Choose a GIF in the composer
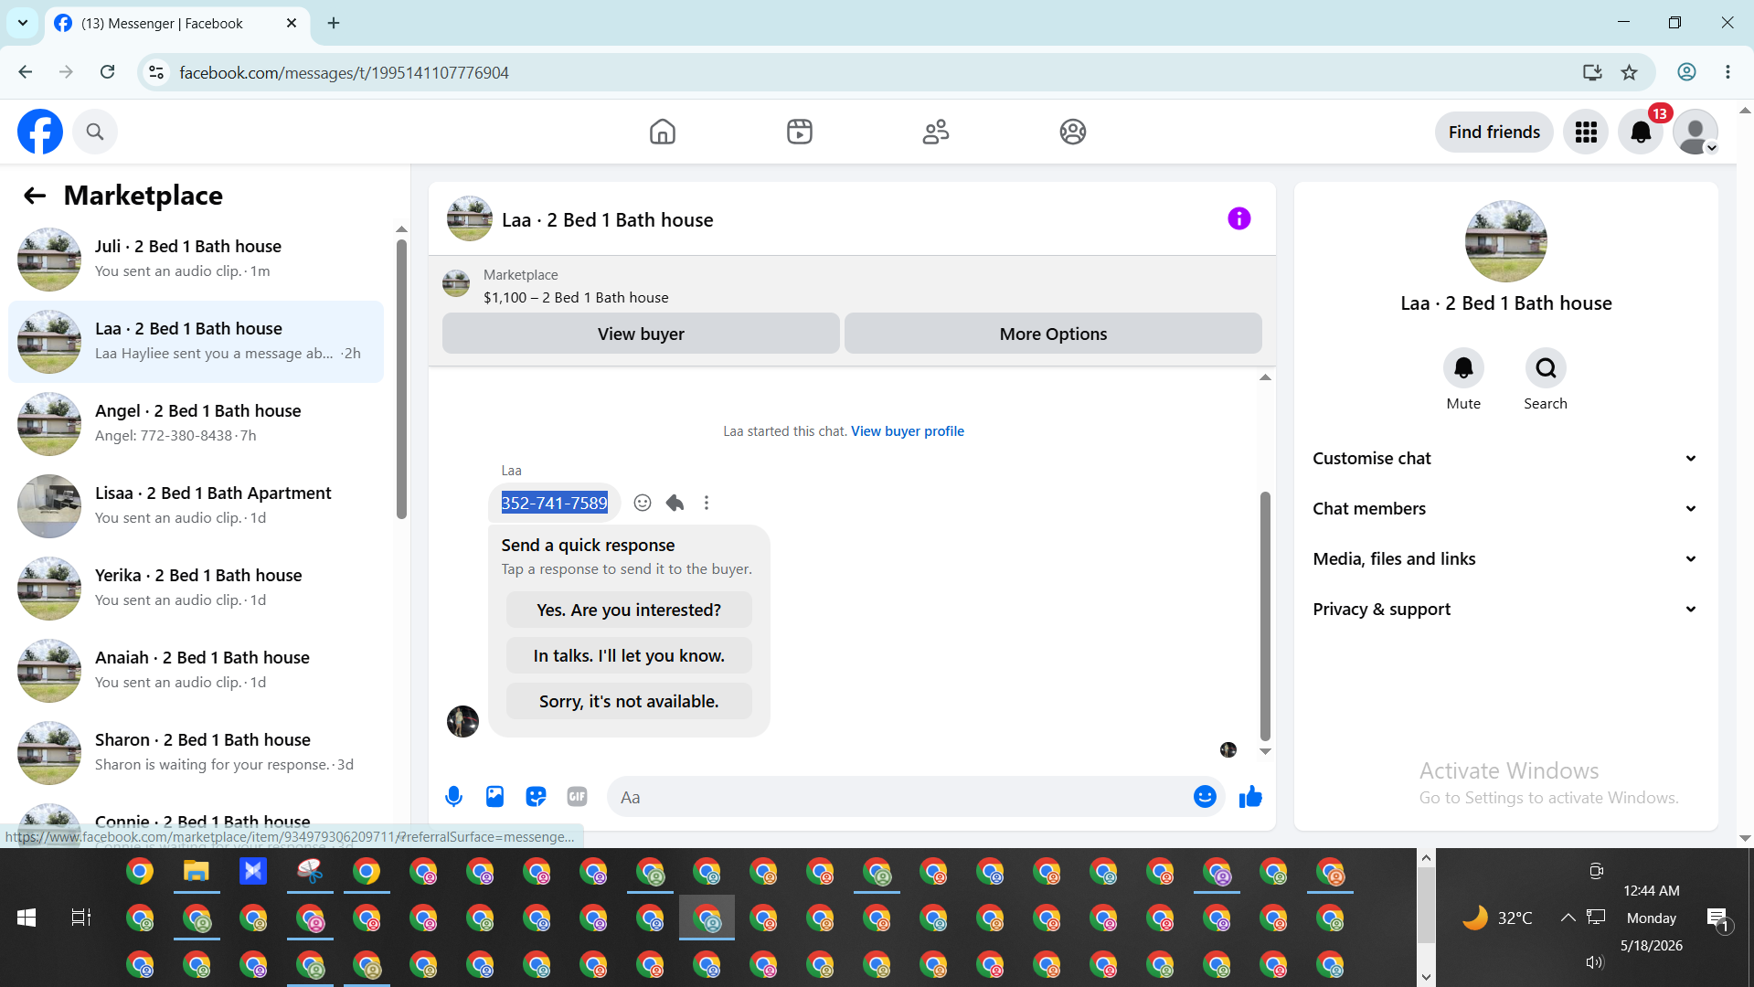The width and height of the screenshot is (1754, 987). (577, 797)
